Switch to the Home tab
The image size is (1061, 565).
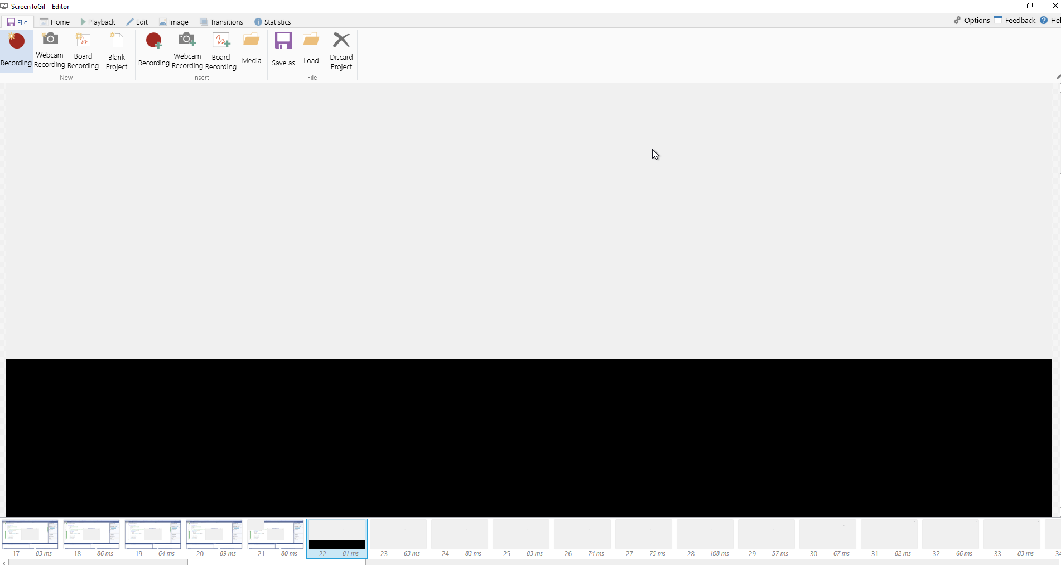[x=55, y=22]
